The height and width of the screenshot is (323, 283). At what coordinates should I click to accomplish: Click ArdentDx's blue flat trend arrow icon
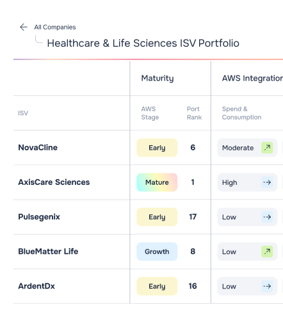[267, 286]
